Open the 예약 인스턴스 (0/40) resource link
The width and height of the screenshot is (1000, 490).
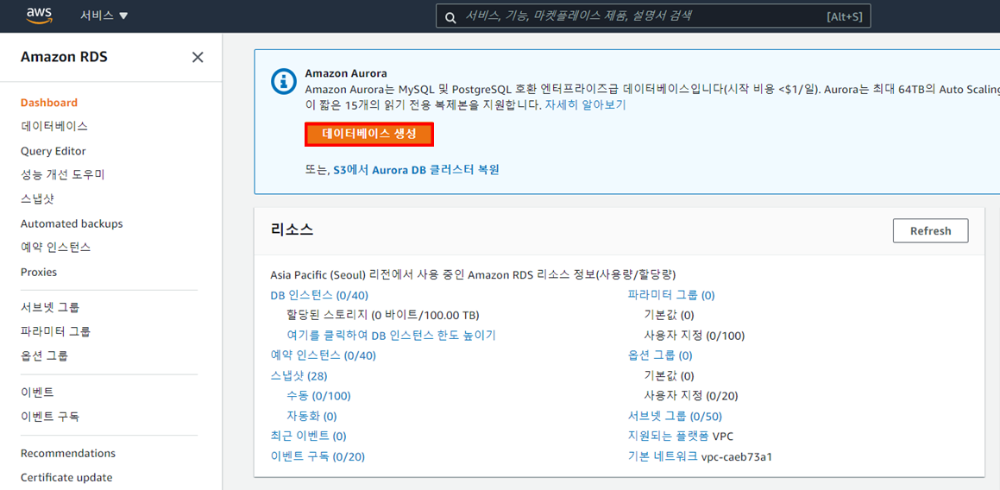(324, 355)
